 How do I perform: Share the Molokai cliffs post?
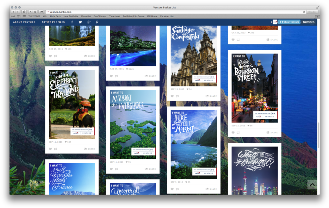coord(211,189)
